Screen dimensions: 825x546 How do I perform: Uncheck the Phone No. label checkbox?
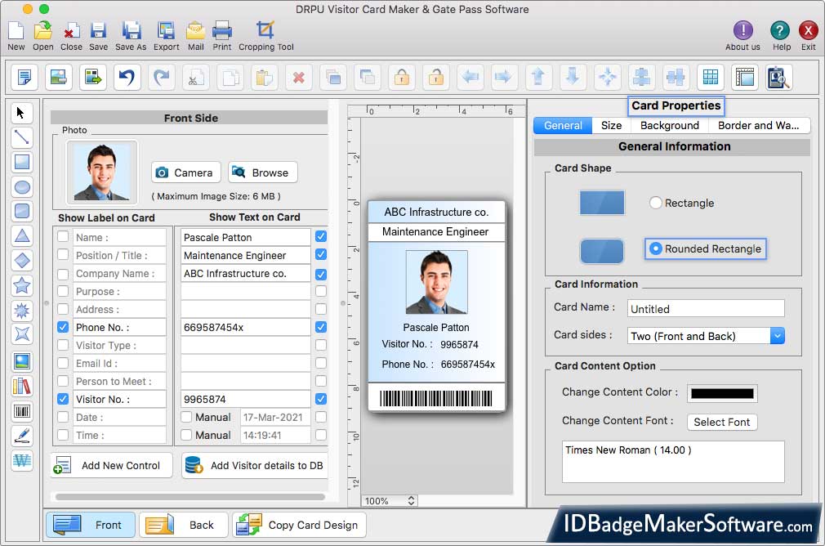63,327
